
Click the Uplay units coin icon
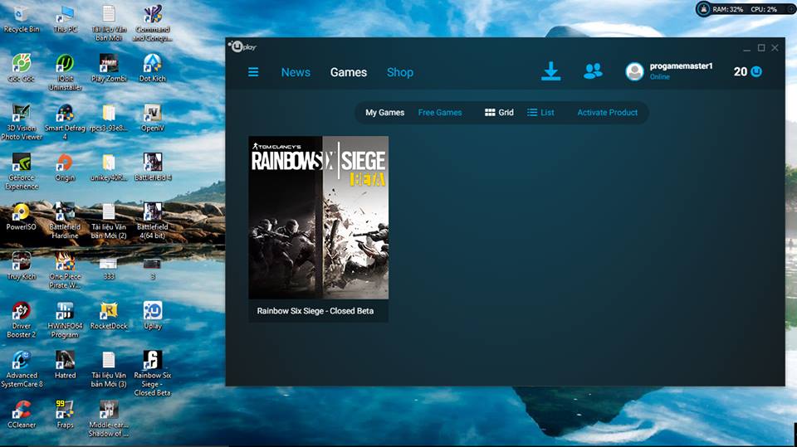pos(756,71)
